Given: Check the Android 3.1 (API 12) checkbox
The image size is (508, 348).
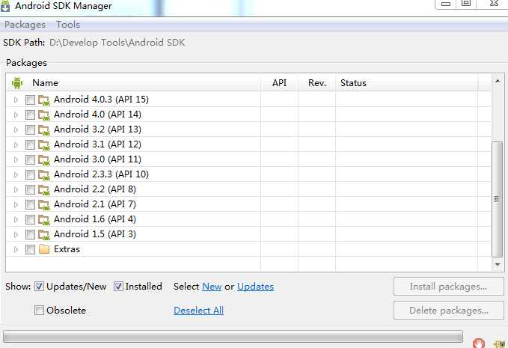Looking at the screenshot, I should click(x=30, y=144).
